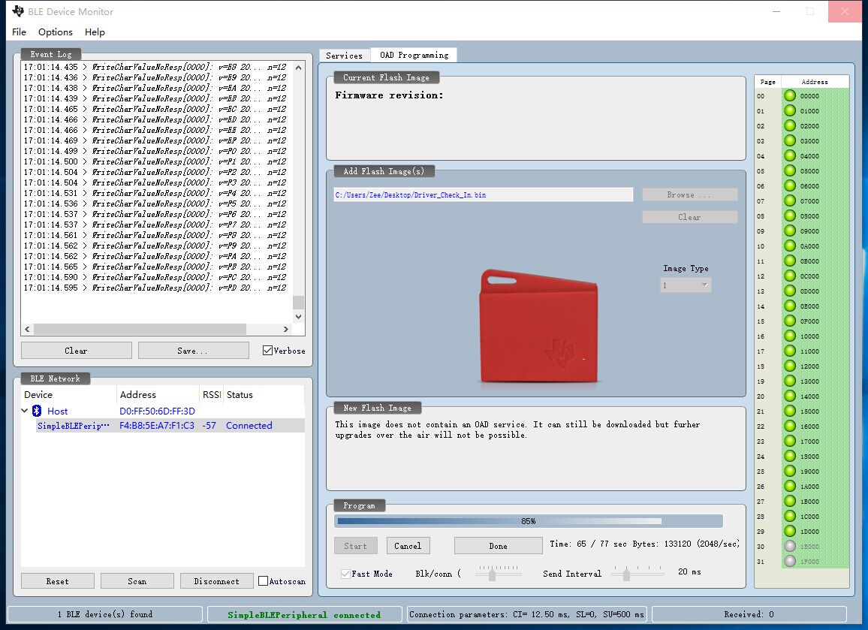Click the green LED for page 05
This screenshot has height=630, width=868.
pyautogui.click(x=790, y=171)
